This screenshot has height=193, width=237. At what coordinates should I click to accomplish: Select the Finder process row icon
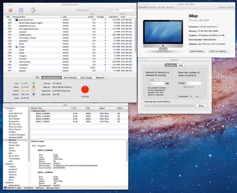[16, 47]
